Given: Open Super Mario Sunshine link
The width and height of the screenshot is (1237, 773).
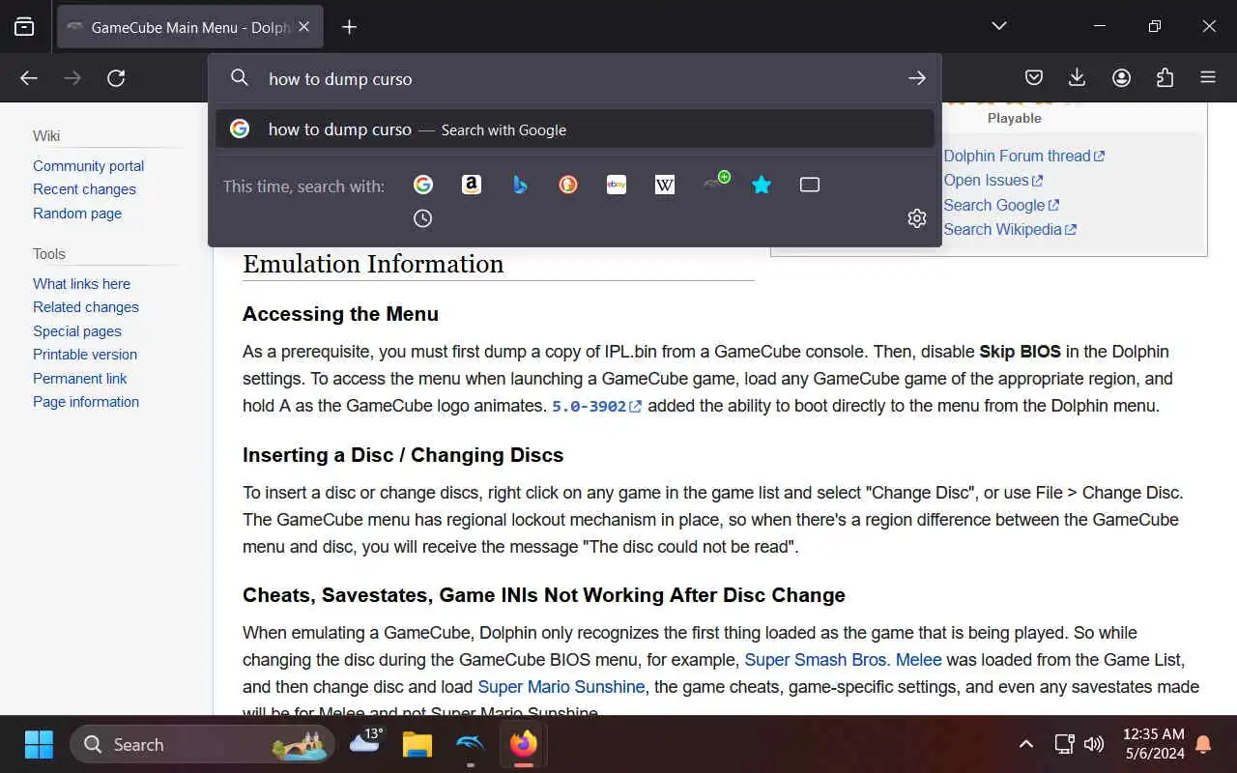Looking at the screenshot, I should [561, 687].
